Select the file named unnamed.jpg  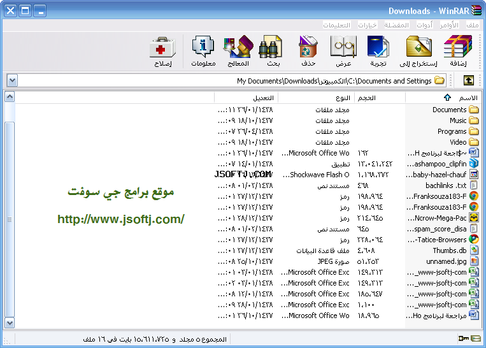click(x=446, y=261)
